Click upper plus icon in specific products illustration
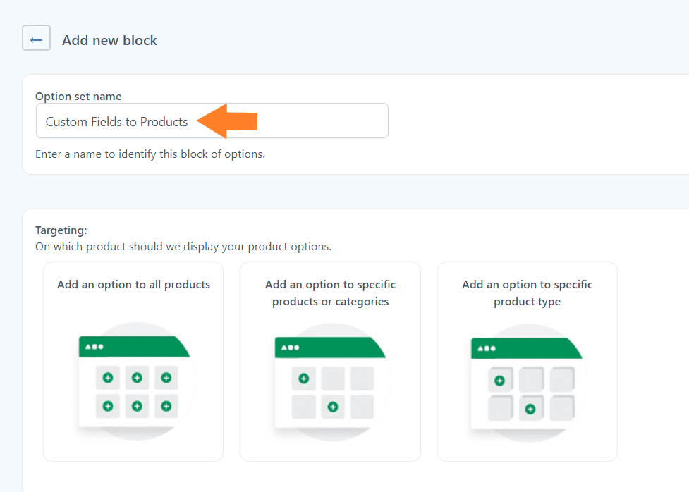The image size is (689, 492). tap(304, 379)
